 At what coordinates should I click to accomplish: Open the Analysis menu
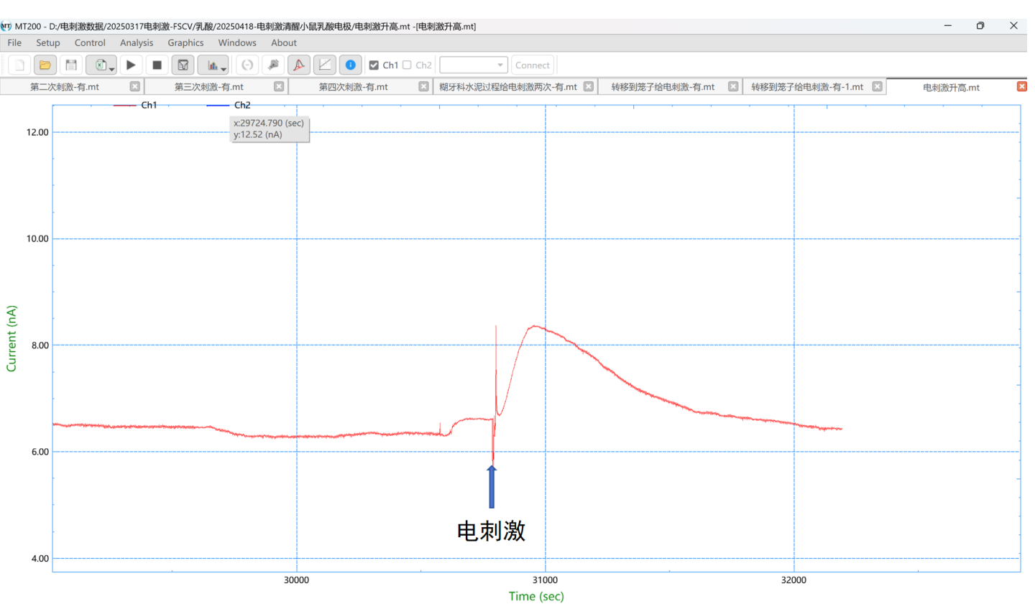tap(136, 43)
